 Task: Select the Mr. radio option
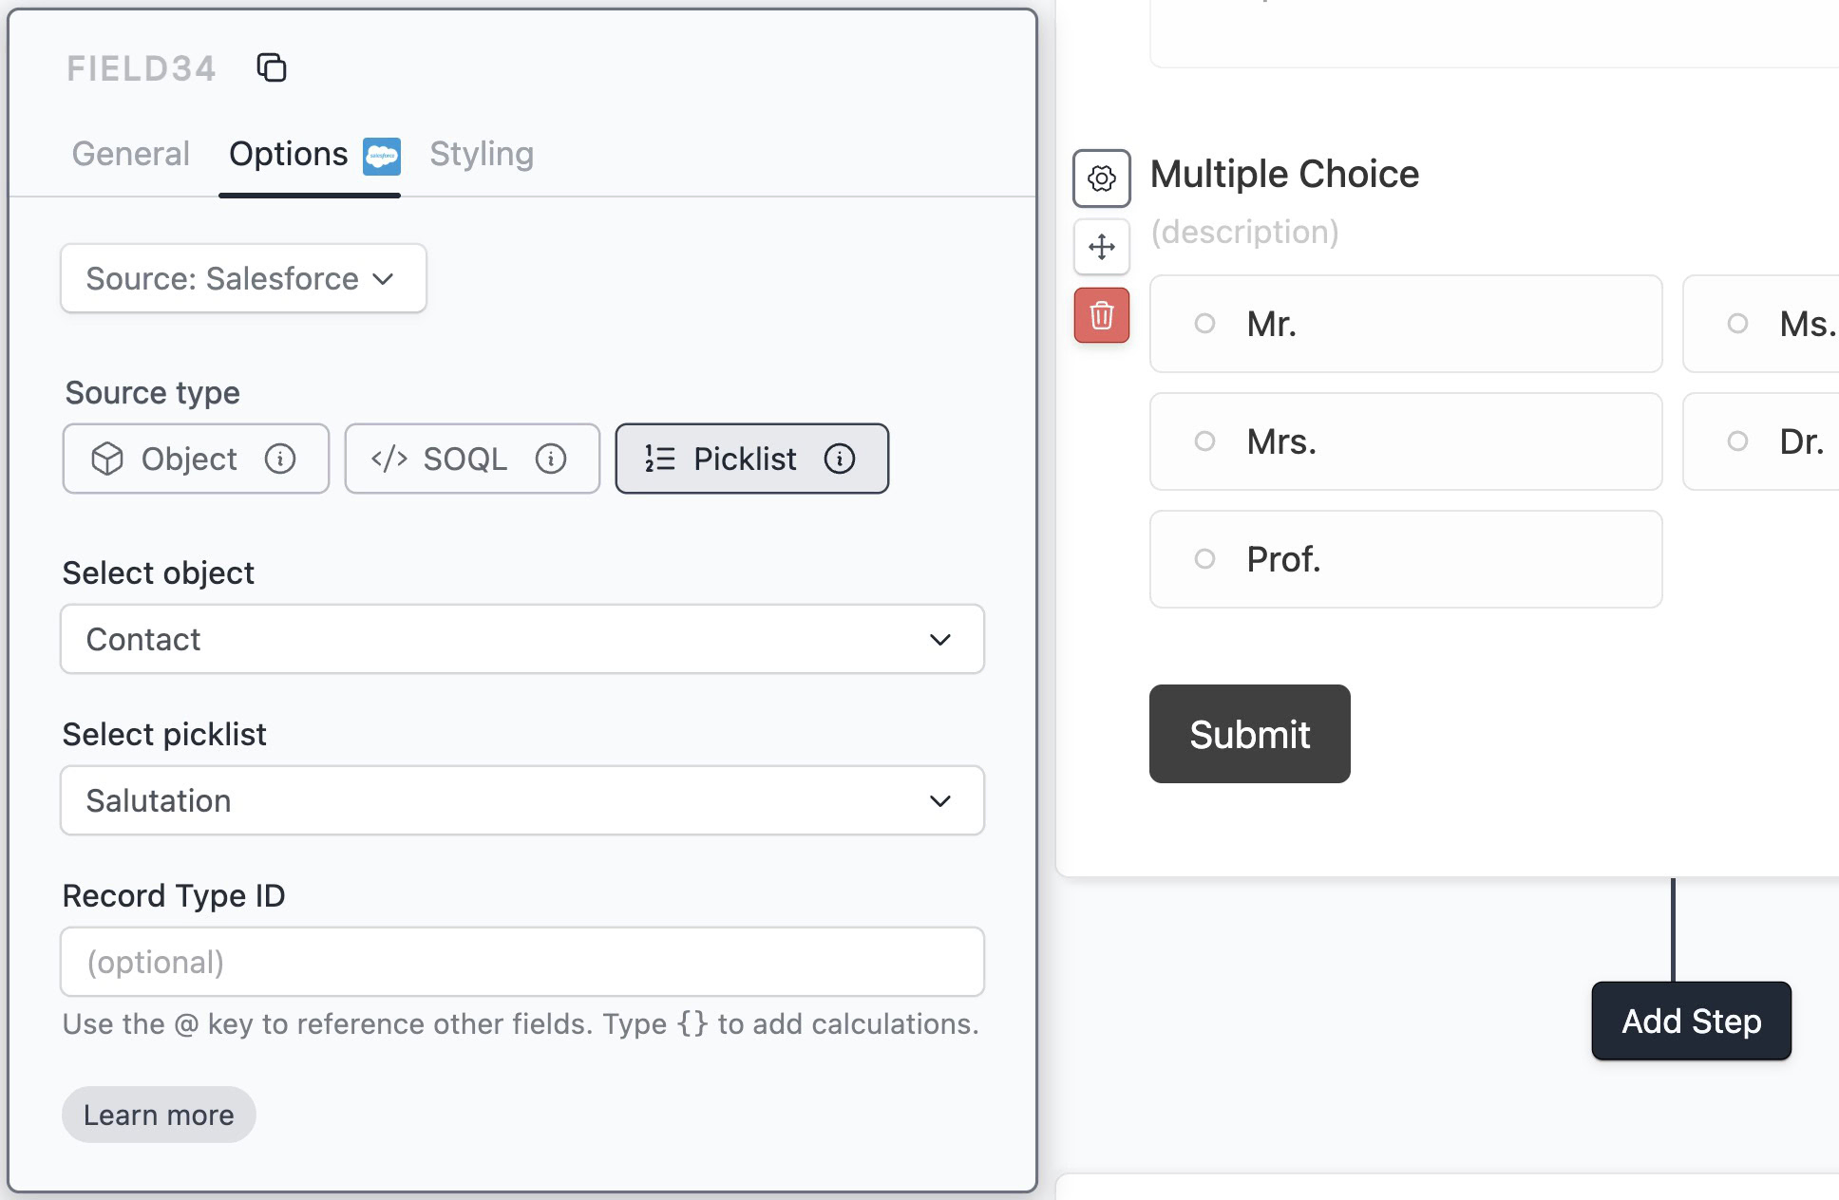point(1406,324)
